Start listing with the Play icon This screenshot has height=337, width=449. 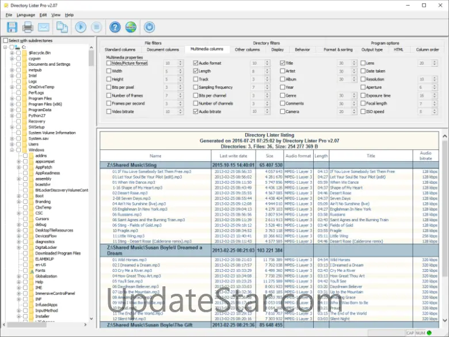tap(81, 27)
